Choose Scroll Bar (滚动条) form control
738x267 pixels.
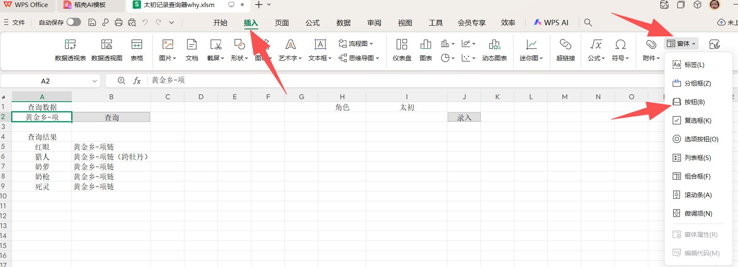tap(698, 195)
